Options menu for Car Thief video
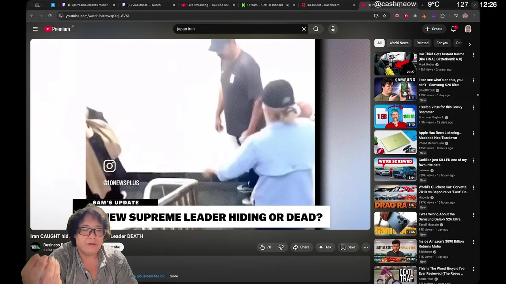Screen dimensions: 506x284 (473, 55)
